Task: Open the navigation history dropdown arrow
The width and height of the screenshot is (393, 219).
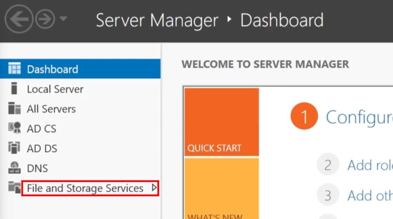Action: pyautogui.click(x=63, y=19)
